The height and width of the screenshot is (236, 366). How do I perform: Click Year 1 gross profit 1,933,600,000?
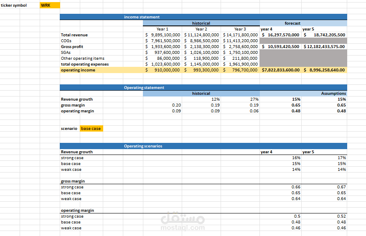[x=163, y=46]
